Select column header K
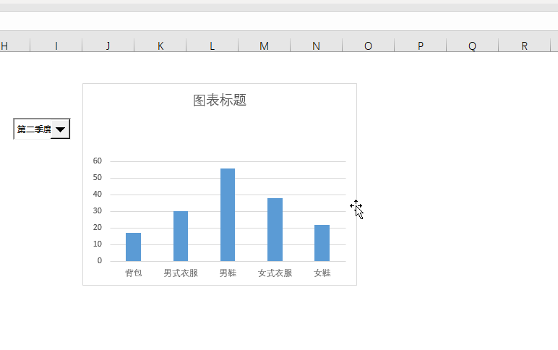 click(x=160, y=46)
